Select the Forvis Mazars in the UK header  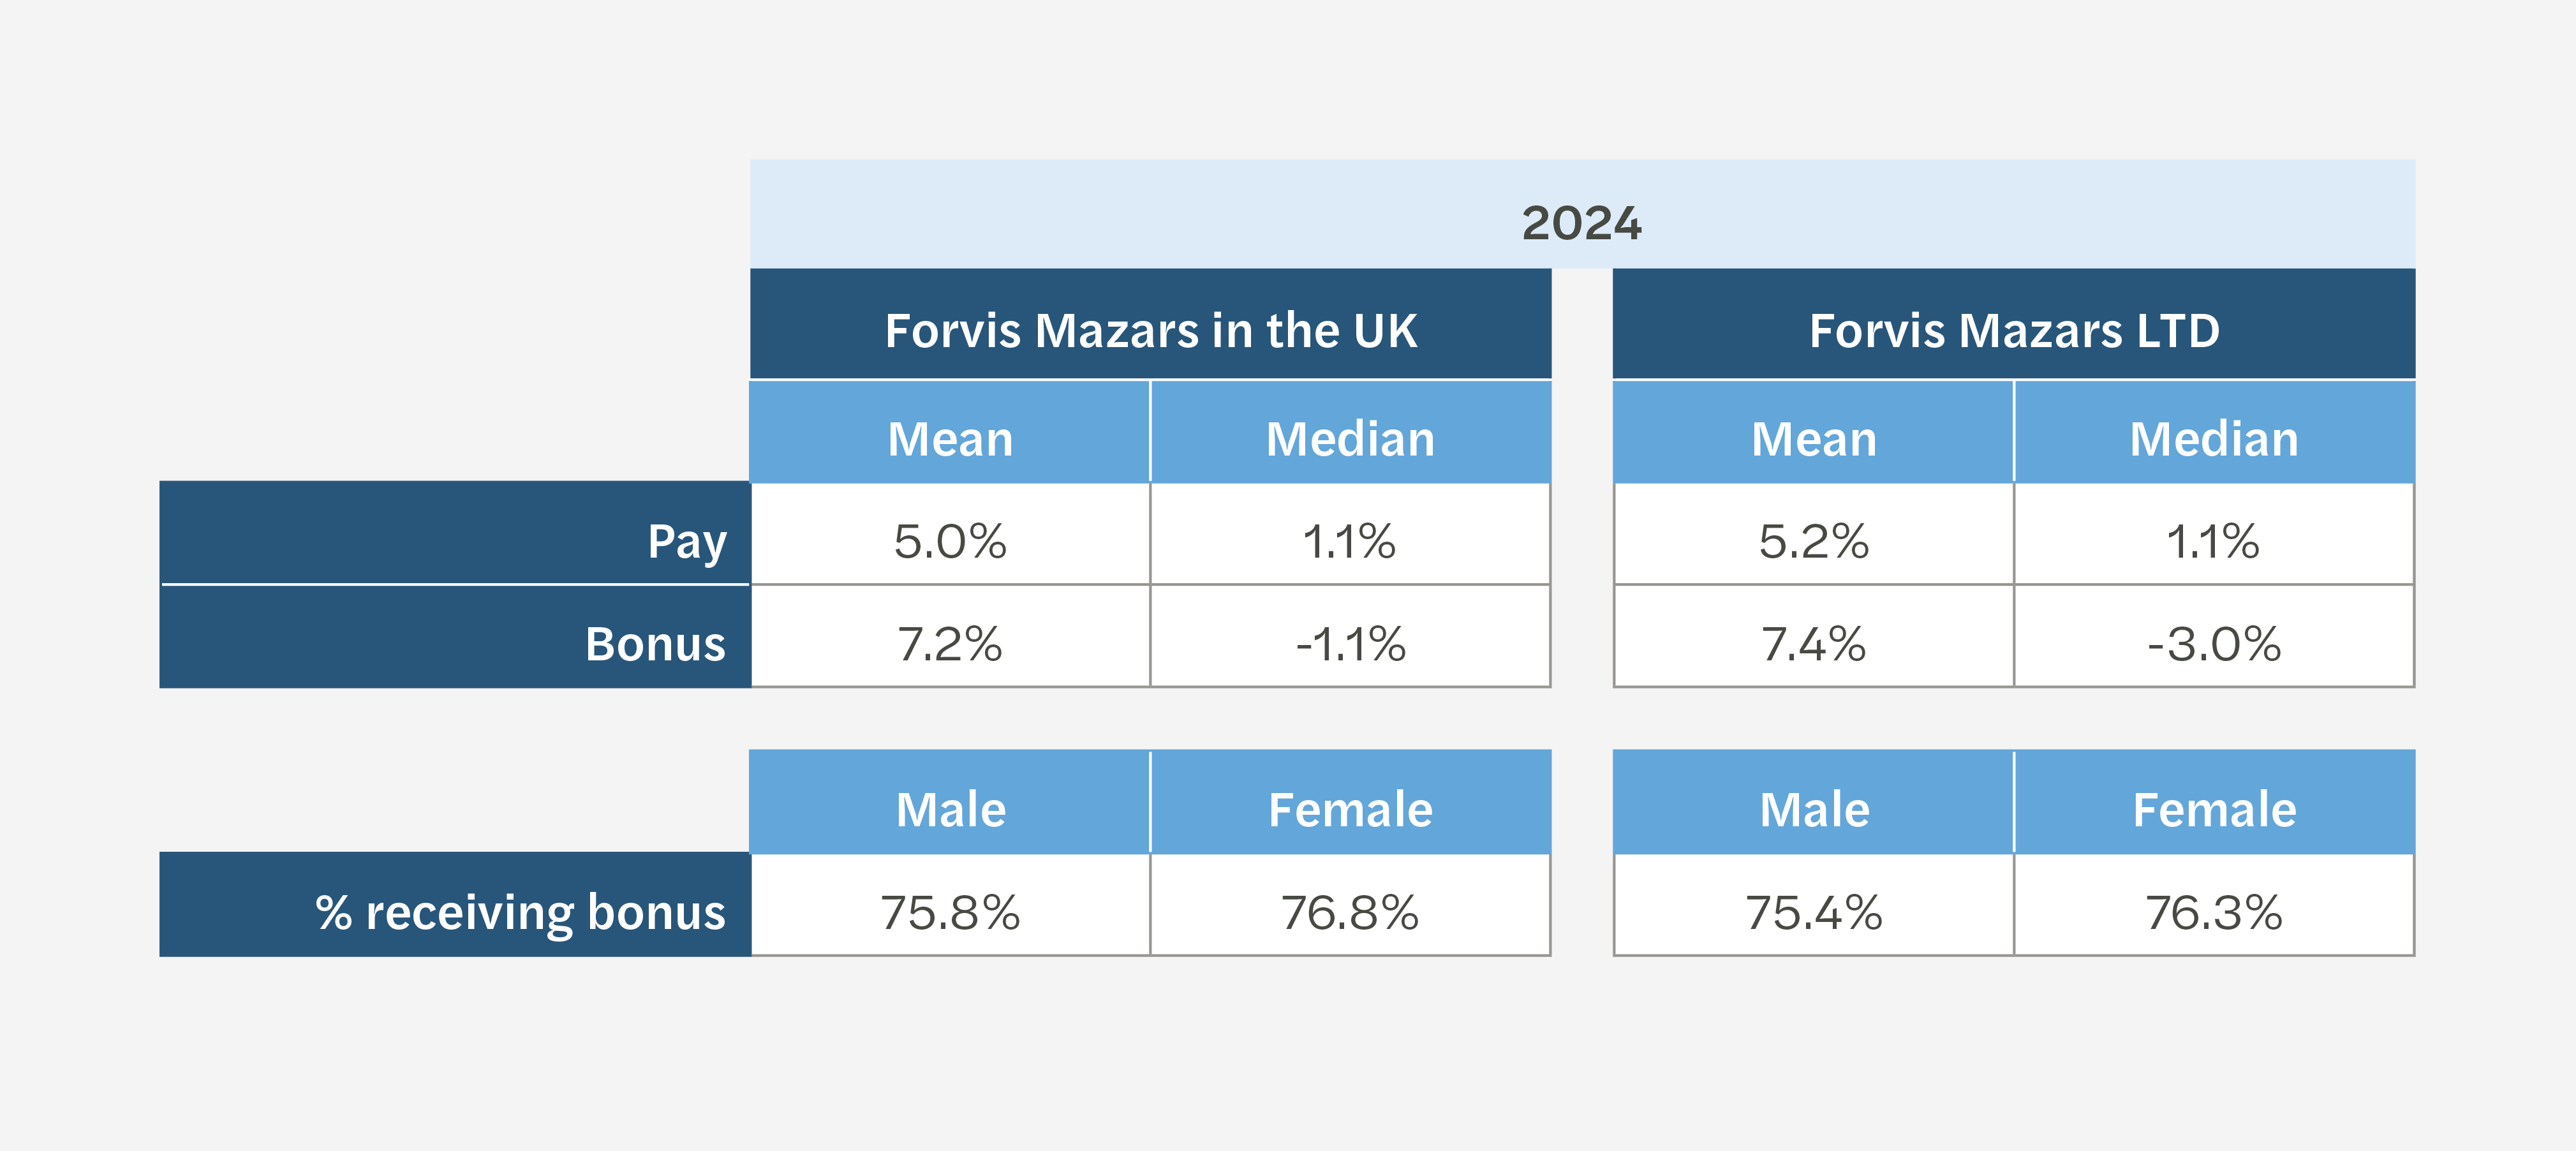[x=1150, y=330]
